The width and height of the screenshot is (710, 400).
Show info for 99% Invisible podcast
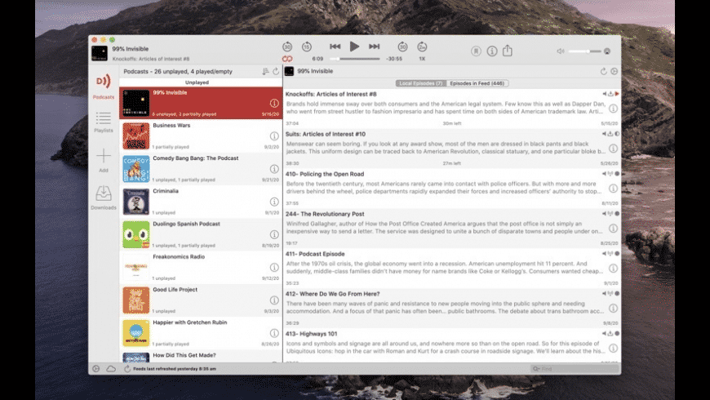pos(274,104)
